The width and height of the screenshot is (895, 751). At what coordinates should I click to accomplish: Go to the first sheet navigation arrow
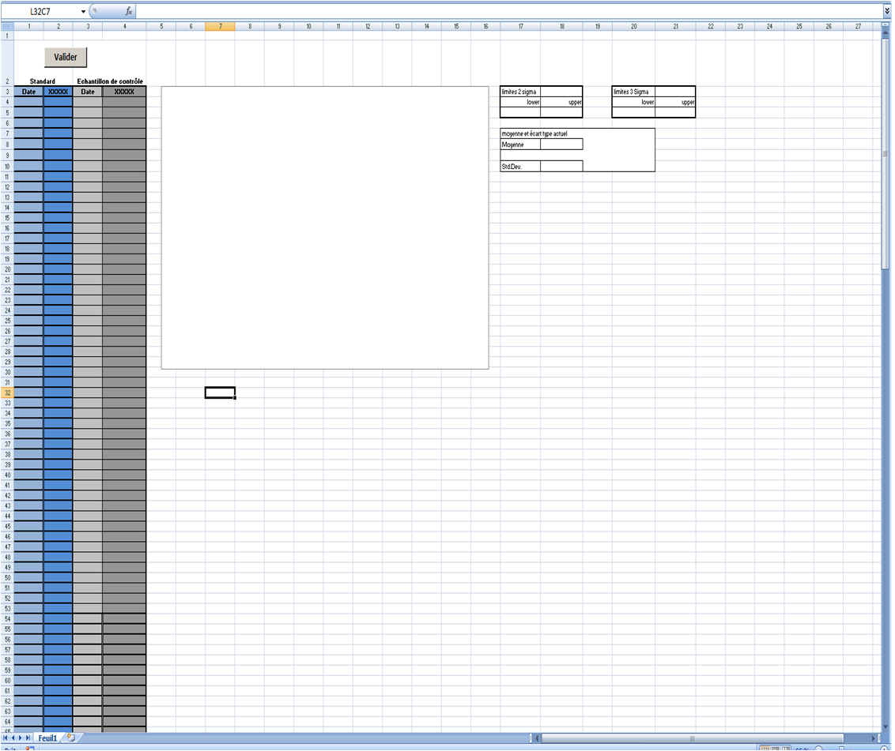click(x=6, y=738)
